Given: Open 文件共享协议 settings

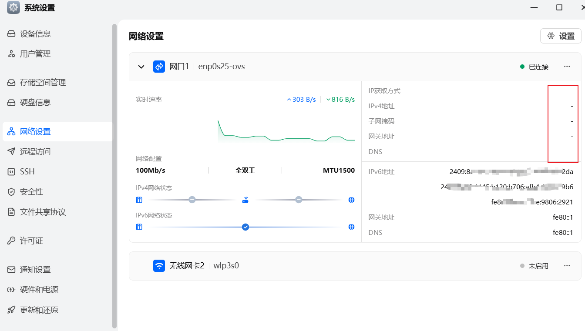Looking at the screenshot, I should (43, 212).
